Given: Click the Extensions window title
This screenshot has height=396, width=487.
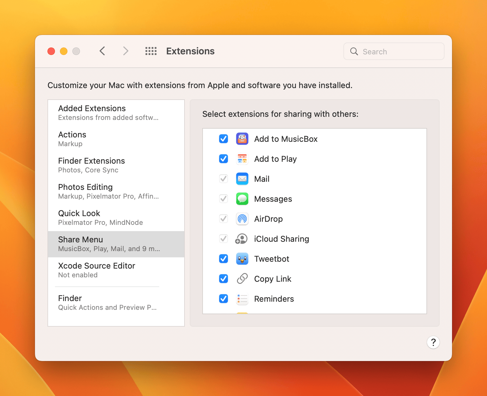Looking at the screenshot, I should click(190, 51).
